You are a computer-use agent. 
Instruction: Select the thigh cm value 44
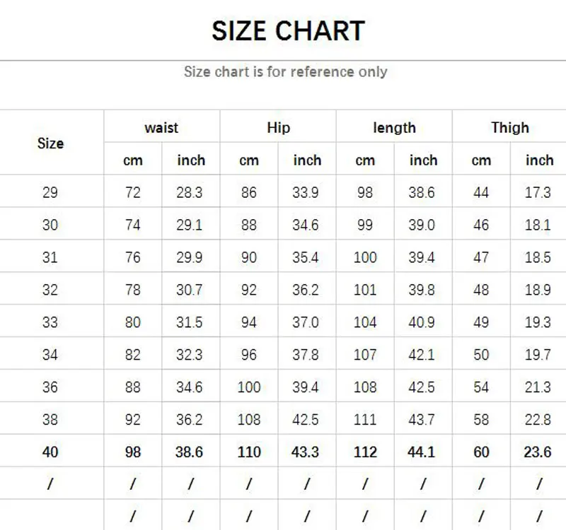(481, 192)
